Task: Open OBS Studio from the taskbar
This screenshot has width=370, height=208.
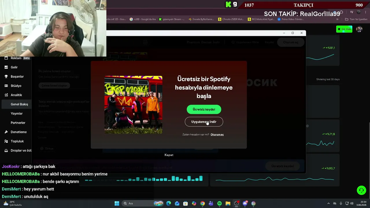Action: click(236, 204)
